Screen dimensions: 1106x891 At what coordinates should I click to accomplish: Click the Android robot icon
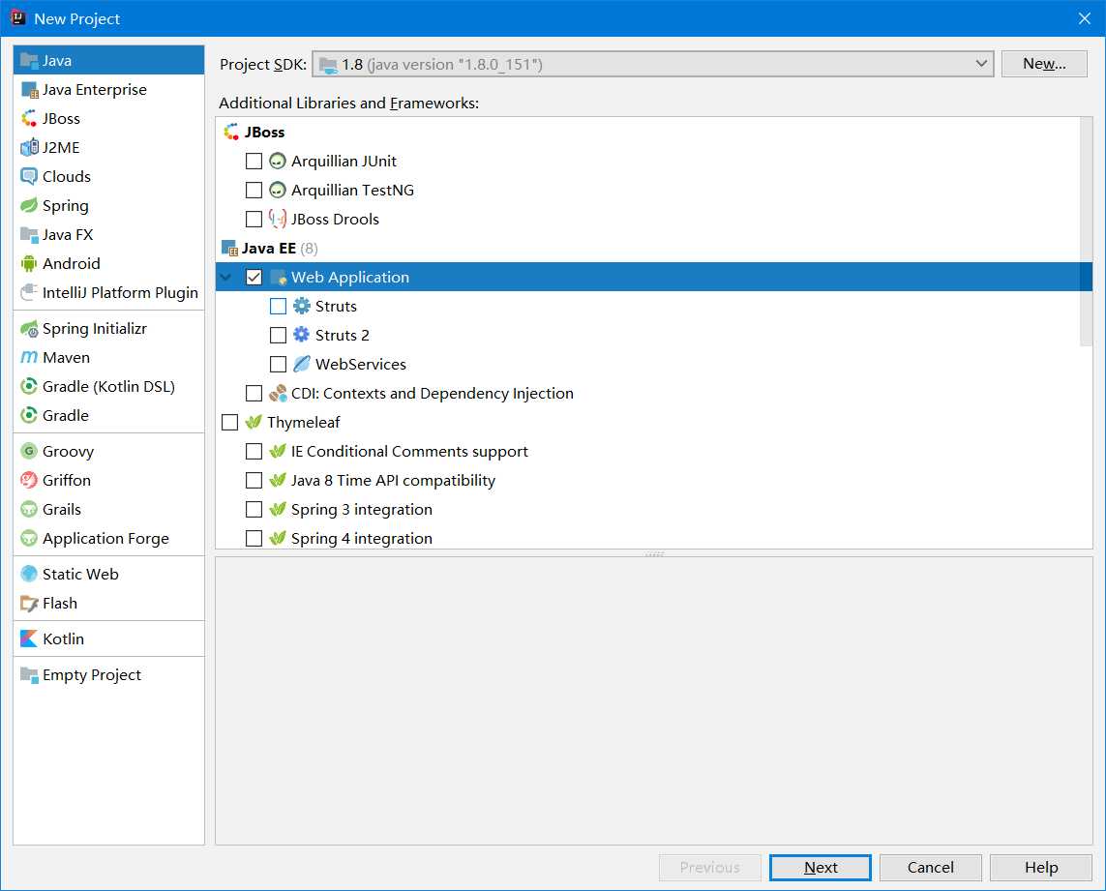[x=29, y=264]
